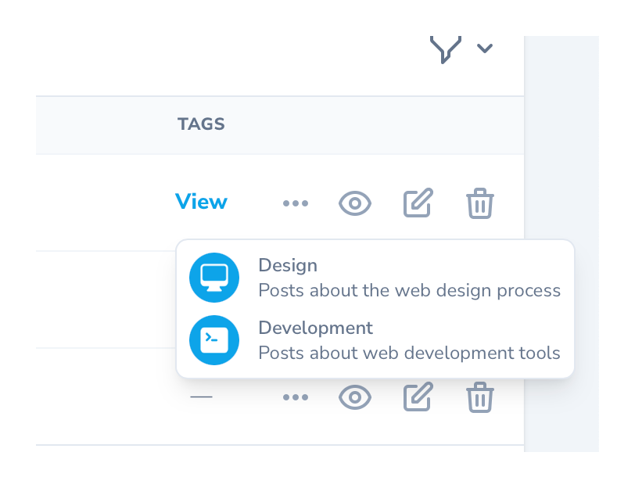Expand the chevron beside the filter icon
Screen dimensions: 635x488
click(485, 48)
